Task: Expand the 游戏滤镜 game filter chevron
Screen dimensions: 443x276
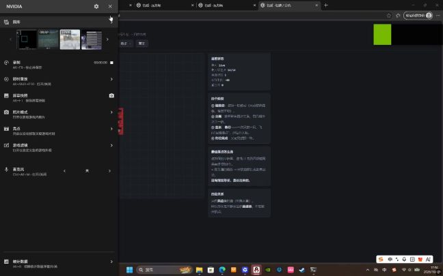Action: tap(111, 145)
